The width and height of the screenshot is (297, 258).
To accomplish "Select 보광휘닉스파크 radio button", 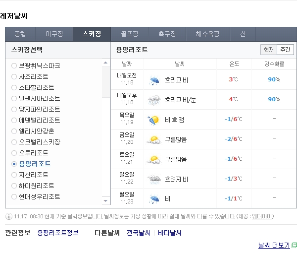I will coord(14,65).
